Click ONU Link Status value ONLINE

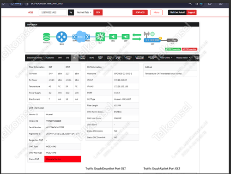118,118
